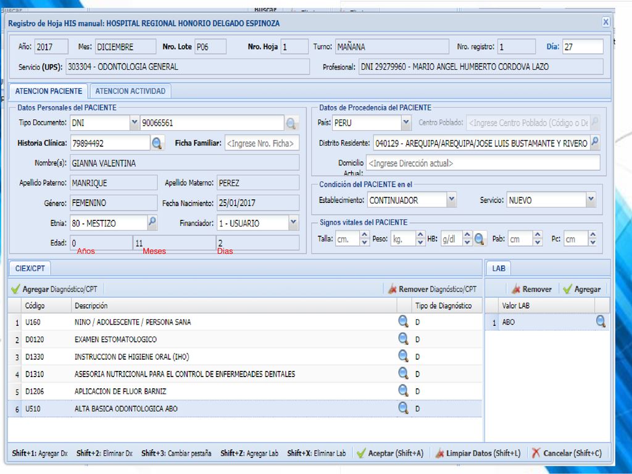Image resolution: width=632 pixels, height=474 pixels.
Task: Select the LAB tab
Action: 499,268
